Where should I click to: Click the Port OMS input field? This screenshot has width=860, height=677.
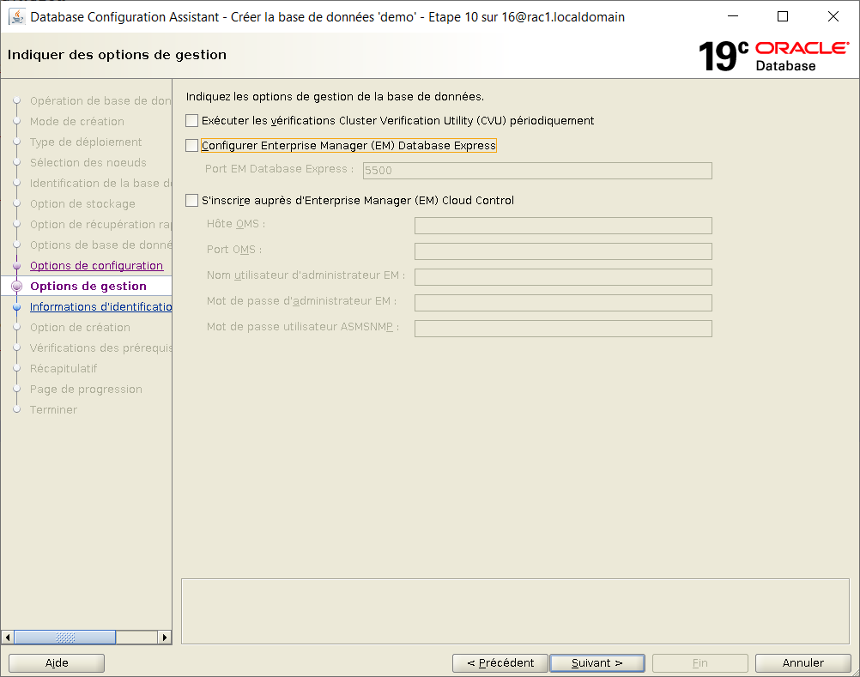(563, 251)
